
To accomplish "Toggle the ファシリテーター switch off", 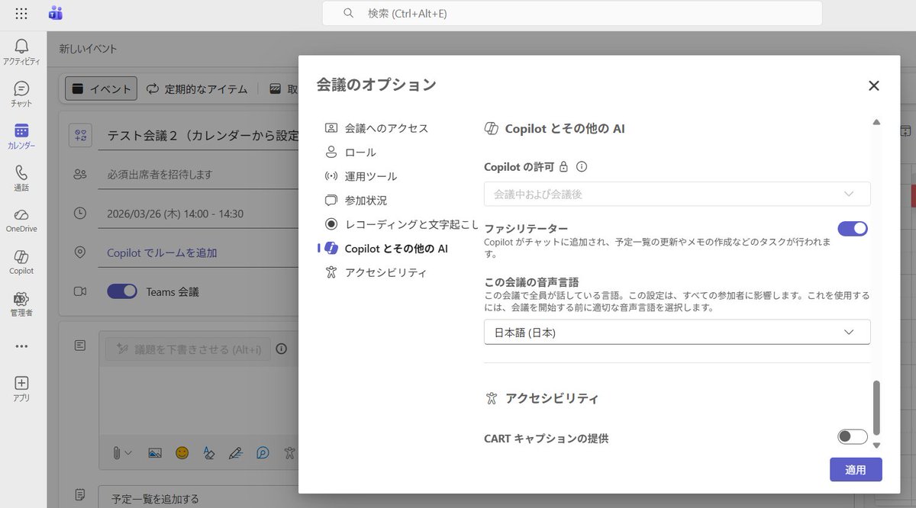I will point(853,228).
